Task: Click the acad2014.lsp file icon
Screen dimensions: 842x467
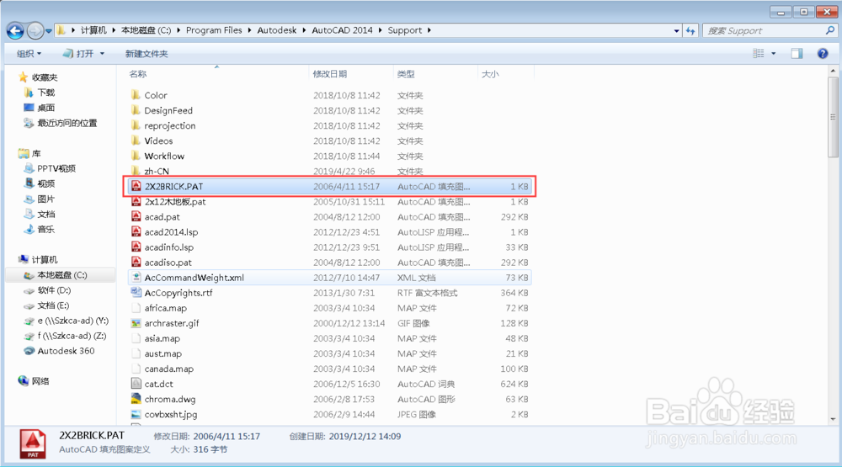Action: (136, 232)
